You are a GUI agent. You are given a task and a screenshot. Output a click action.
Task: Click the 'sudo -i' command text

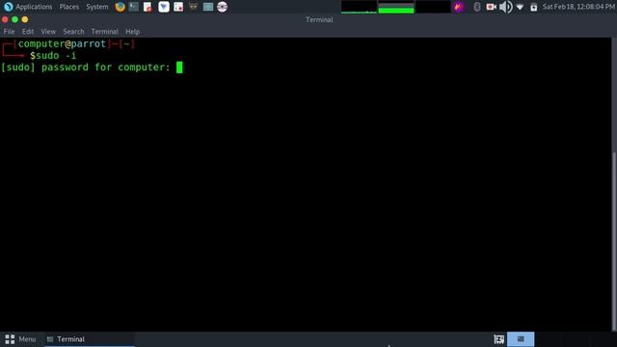pos(56,56)
